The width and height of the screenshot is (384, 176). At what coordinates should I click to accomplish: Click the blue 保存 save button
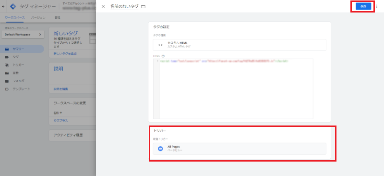coord(363,7)
